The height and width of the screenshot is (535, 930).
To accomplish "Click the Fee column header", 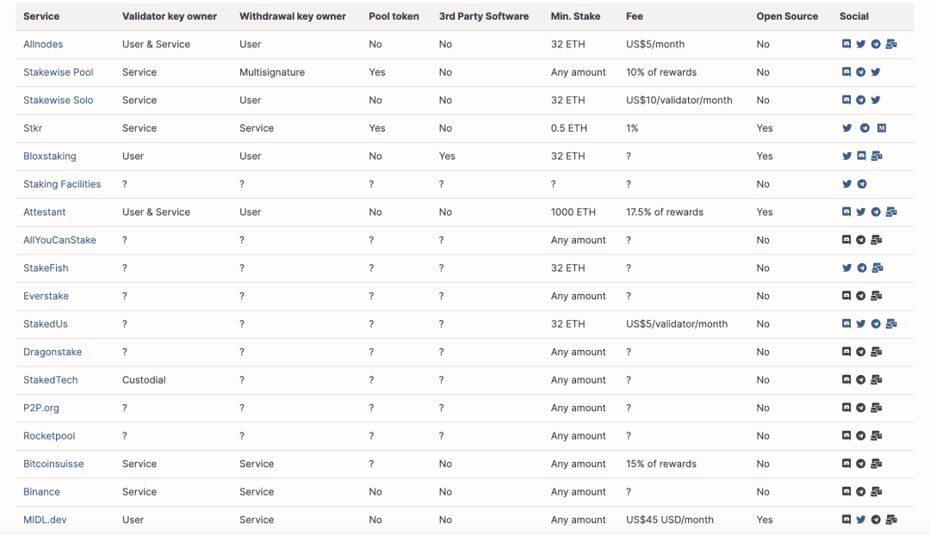I will click(x=635, y=16).
